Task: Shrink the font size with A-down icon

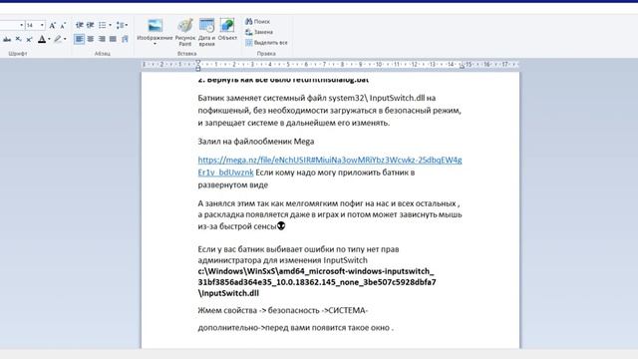Action: click(x=63, y=26)
